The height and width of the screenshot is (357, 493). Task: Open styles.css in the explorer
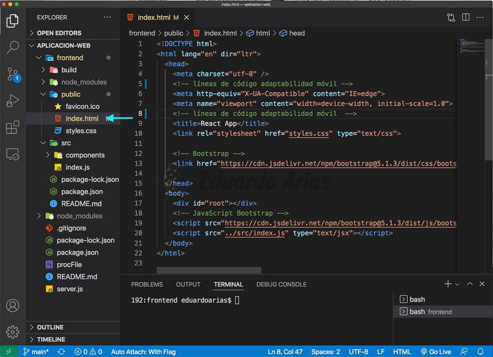coord(73,130)
